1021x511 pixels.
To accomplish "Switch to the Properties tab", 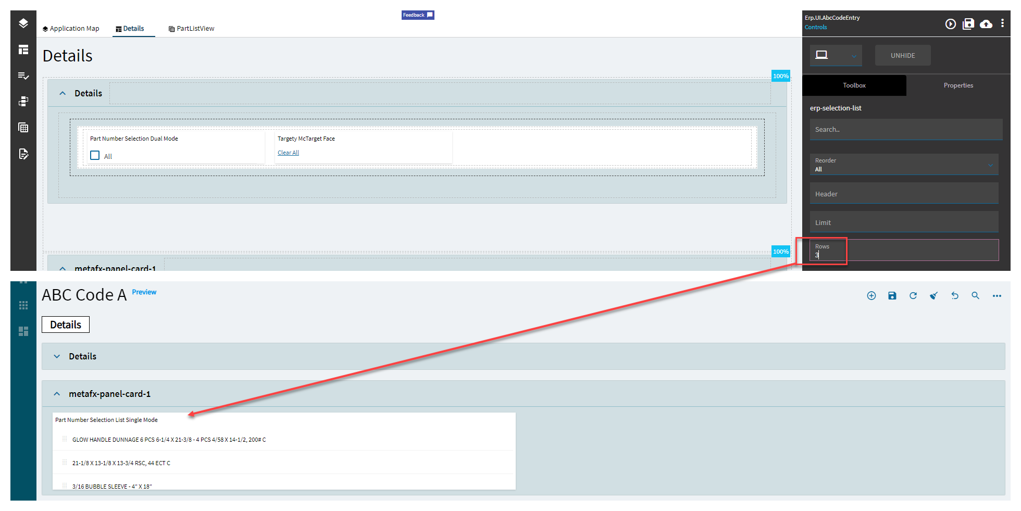I will 958,85.
